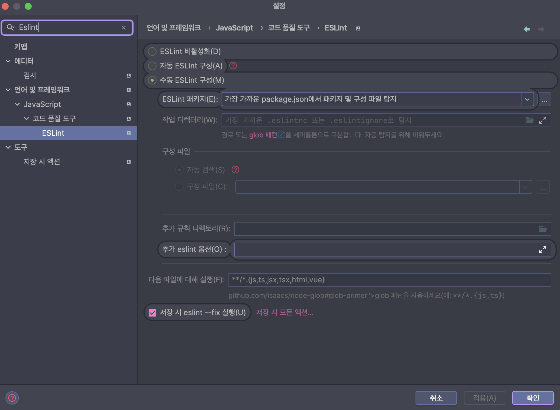Expand the extra eslint options field

pos(543,250)
